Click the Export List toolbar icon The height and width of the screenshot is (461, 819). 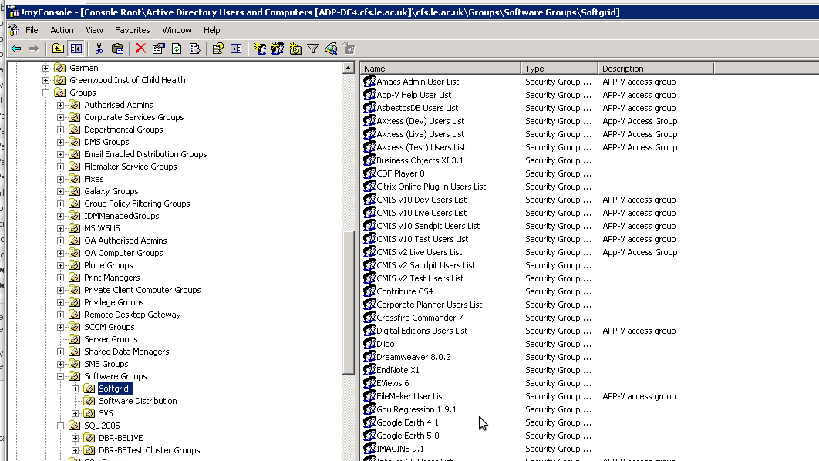coord(195,49)
